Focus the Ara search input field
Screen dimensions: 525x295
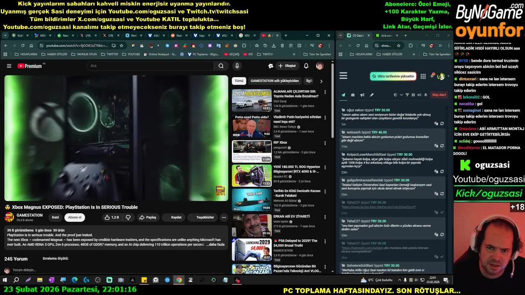pyautogui.click(x=150, y=66)
